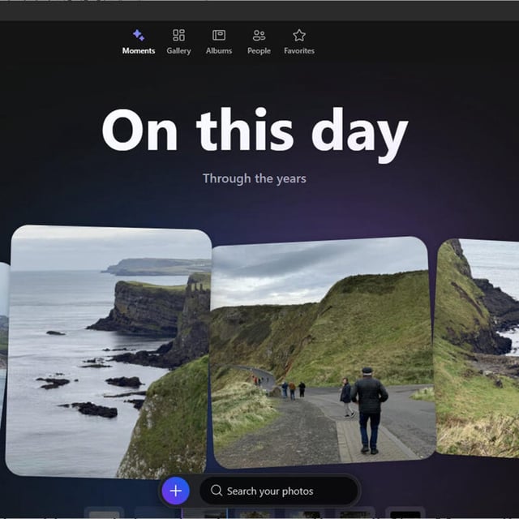This screenshot has height=519, width=519.
Task: Open the coastal cliffs and sea photo
Action: coord(109,349)
